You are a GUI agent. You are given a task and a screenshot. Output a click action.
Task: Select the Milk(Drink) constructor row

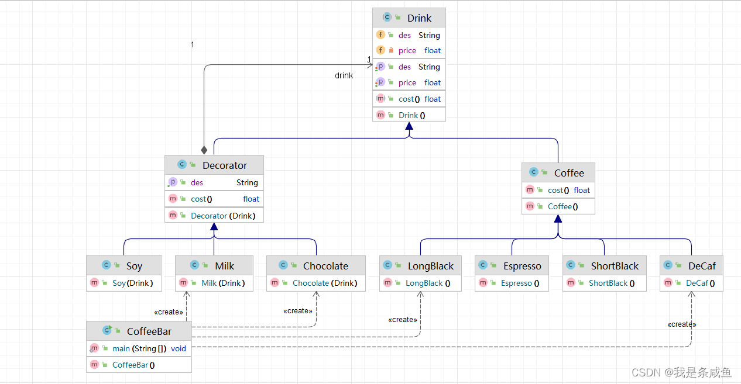pyautogui.click(x=214, y=283)
